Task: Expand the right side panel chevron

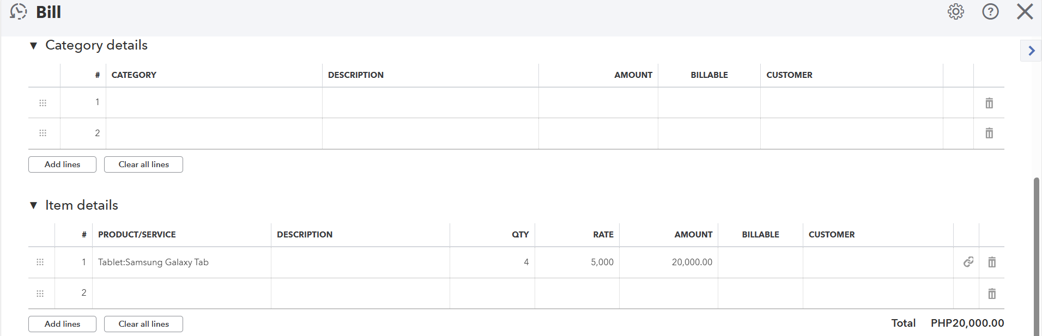Action: tap(1031, 51)
